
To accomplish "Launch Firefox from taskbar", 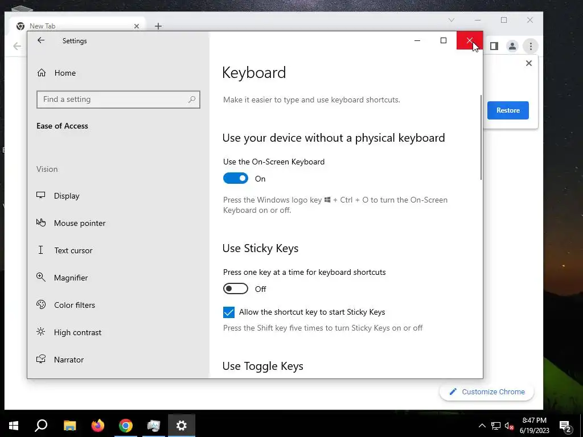I will [98, 426].
